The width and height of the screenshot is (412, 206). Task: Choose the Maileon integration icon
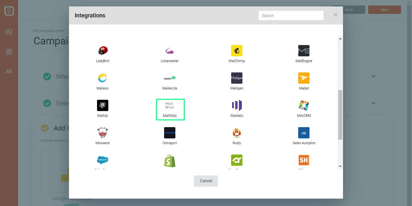pos(103,78)
